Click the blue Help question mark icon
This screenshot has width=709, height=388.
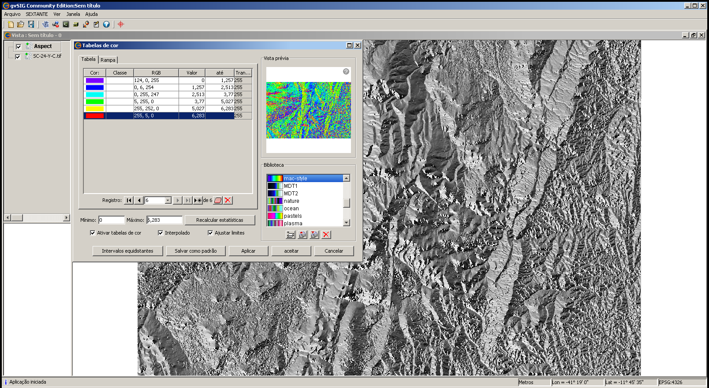point(106,24)
